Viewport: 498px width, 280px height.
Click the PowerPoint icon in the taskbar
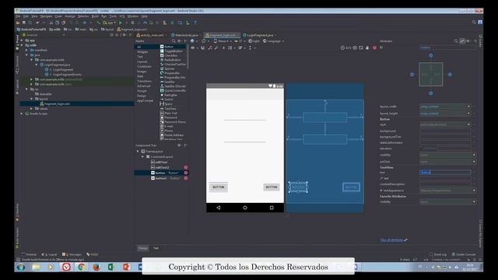click(x=126, y=267)
